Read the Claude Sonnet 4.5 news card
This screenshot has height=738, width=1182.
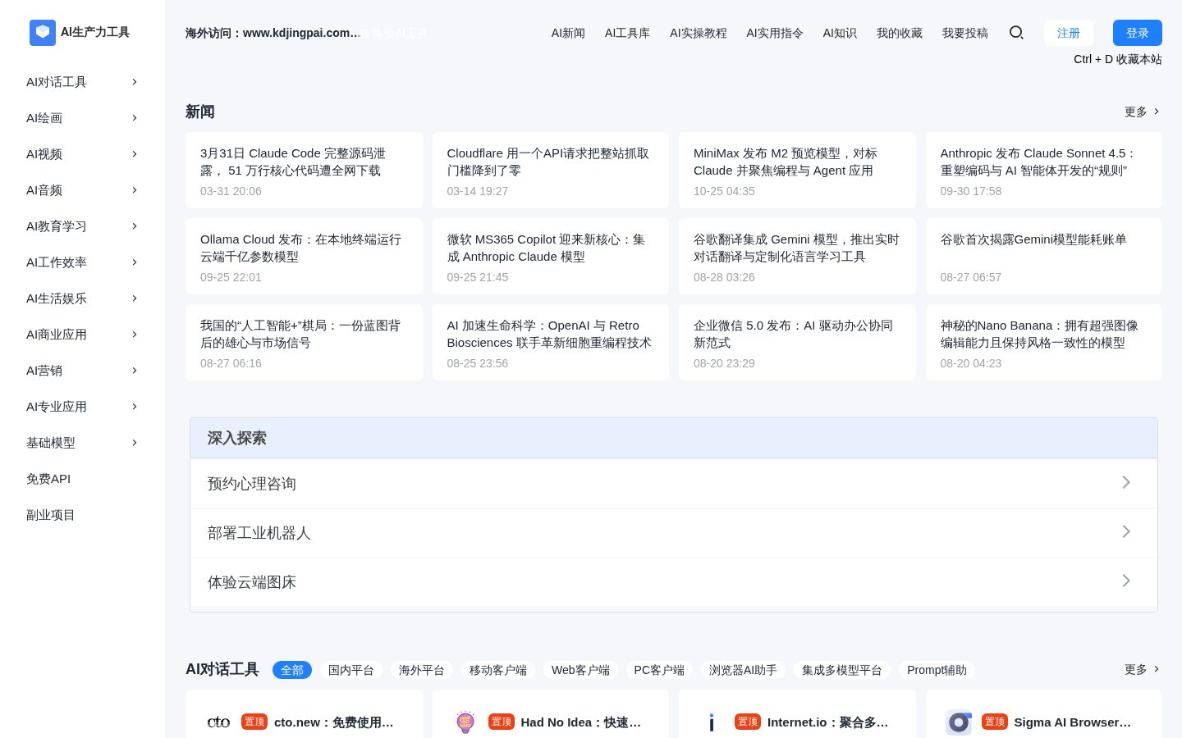1044,171
